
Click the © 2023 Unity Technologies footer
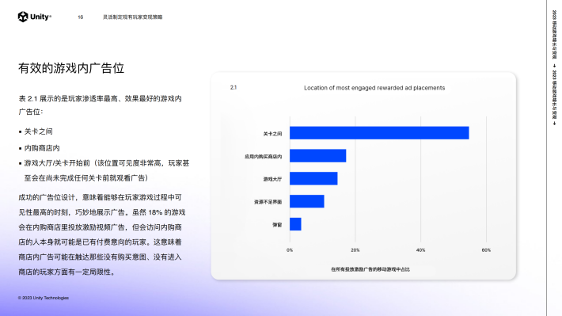tap(44, 298)
